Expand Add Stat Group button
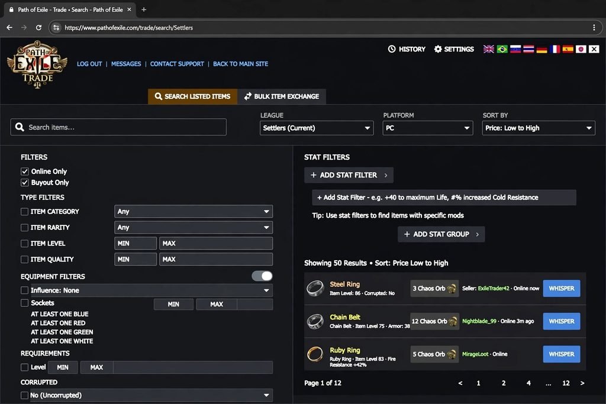Image resolution: width=606 pixels, height=404 pixels. pyautogui.click(x=441, y=234)
